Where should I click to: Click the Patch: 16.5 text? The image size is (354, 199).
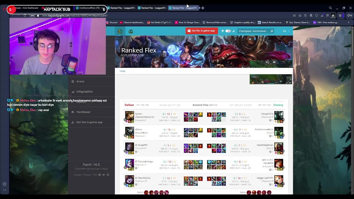pos(91,164)
